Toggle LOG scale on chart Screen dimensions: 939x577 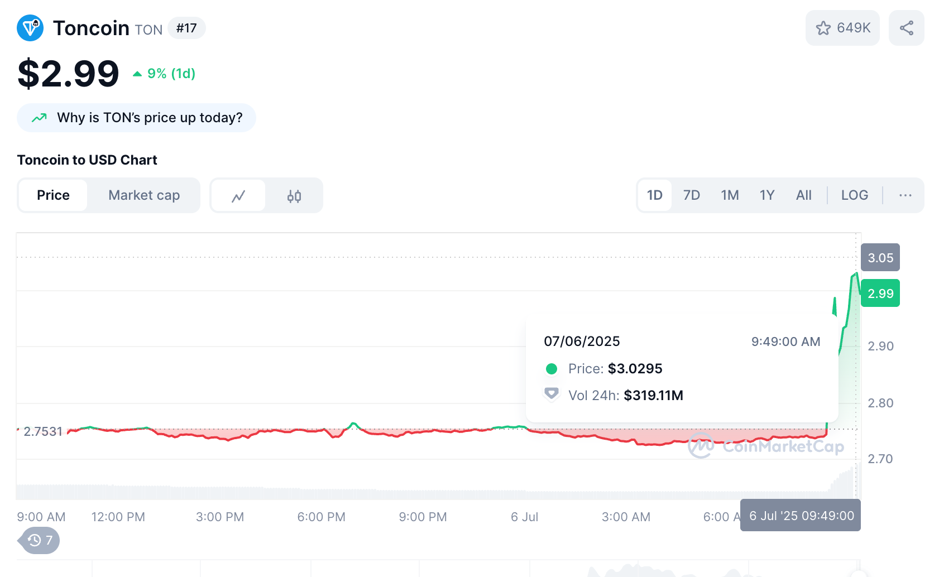point(855,195)
